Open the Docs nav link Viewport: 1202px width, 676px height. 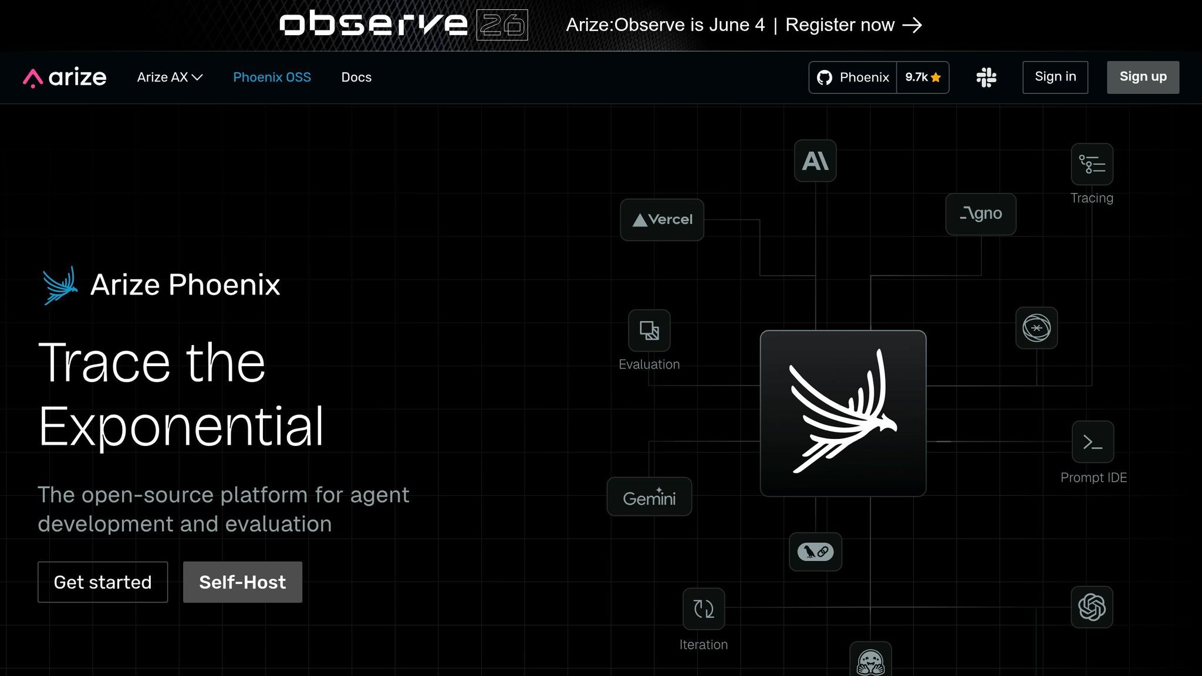[356, 77]
